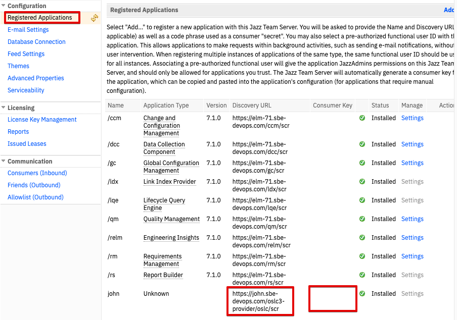Open E-mail Settings in the sidebar
Viewport: 457px width, 320px height.
point(28,30)
